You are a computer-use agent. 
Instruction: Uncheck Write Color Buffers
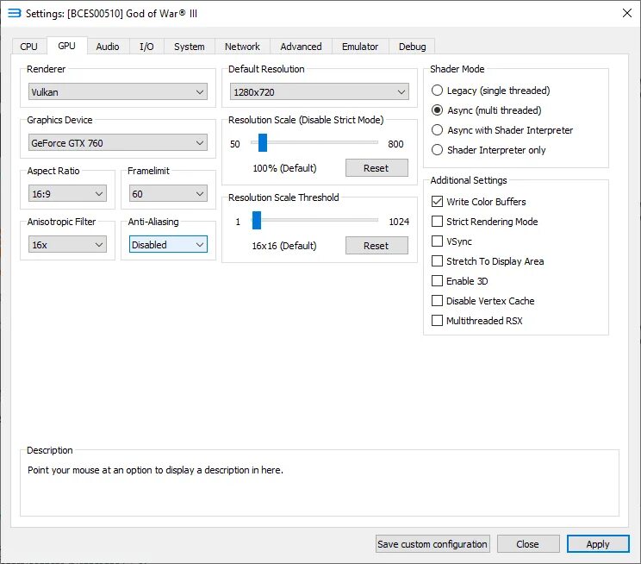pos(479,202)
